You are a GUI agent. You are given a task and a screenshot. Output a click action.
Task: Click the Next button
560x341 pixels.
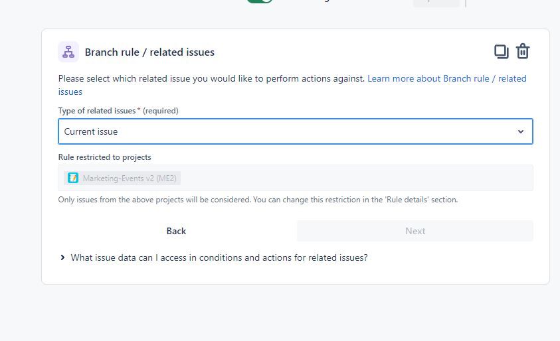(415, 231)
